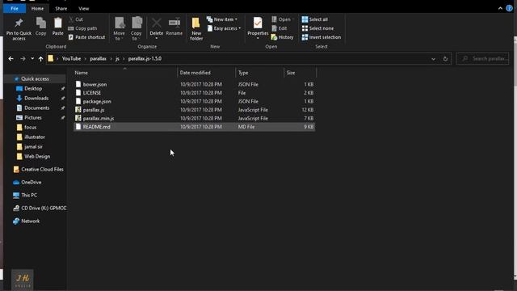Click parallax.js-1.5.0 breadcrumb segment
Image resolution: width=517 pixels, height=291 pixels.
pos(145,59)
